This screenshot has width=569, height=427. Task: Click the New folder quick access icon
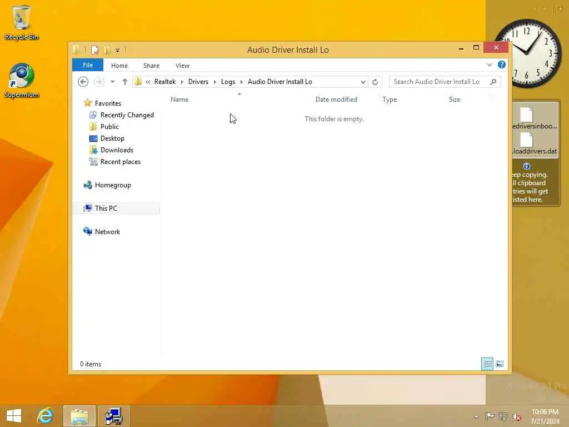click(107, 49)
